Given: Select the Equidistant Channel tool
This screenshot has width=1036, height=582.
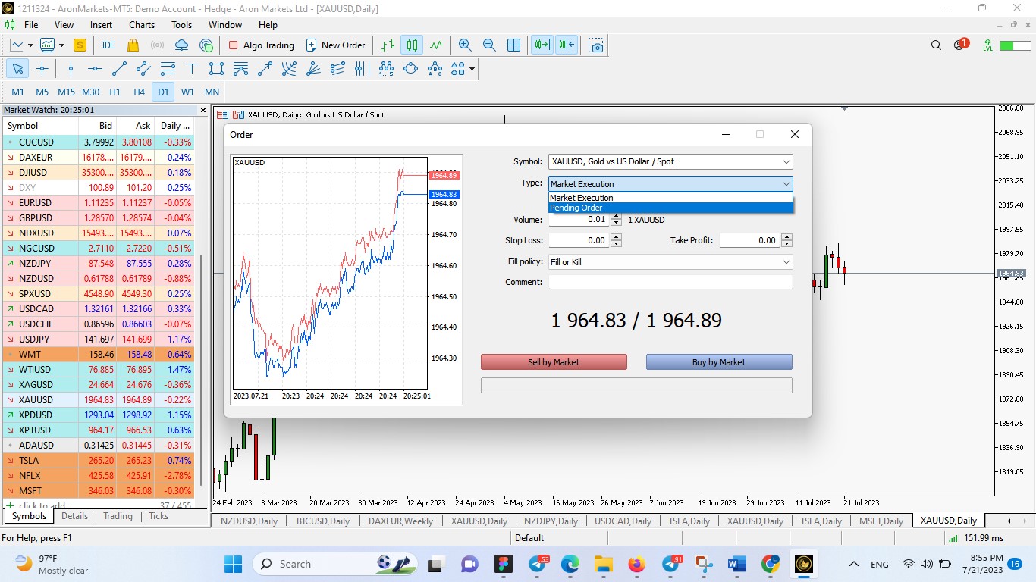Looking at the screenshot, I should [143, 69].
